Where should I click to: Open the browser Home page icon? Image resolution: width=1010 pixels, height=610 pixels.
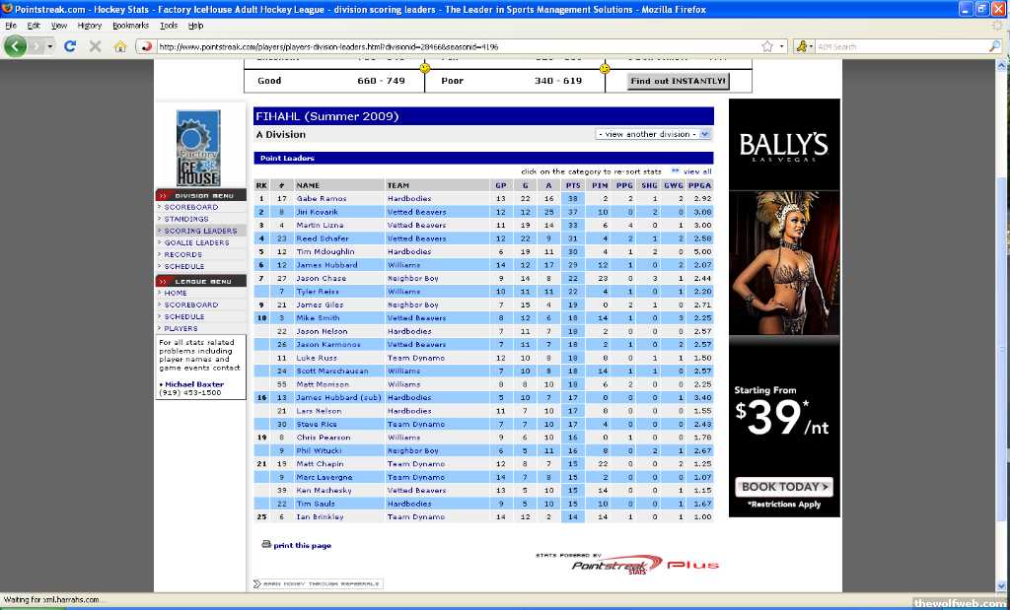click(120, 46)
